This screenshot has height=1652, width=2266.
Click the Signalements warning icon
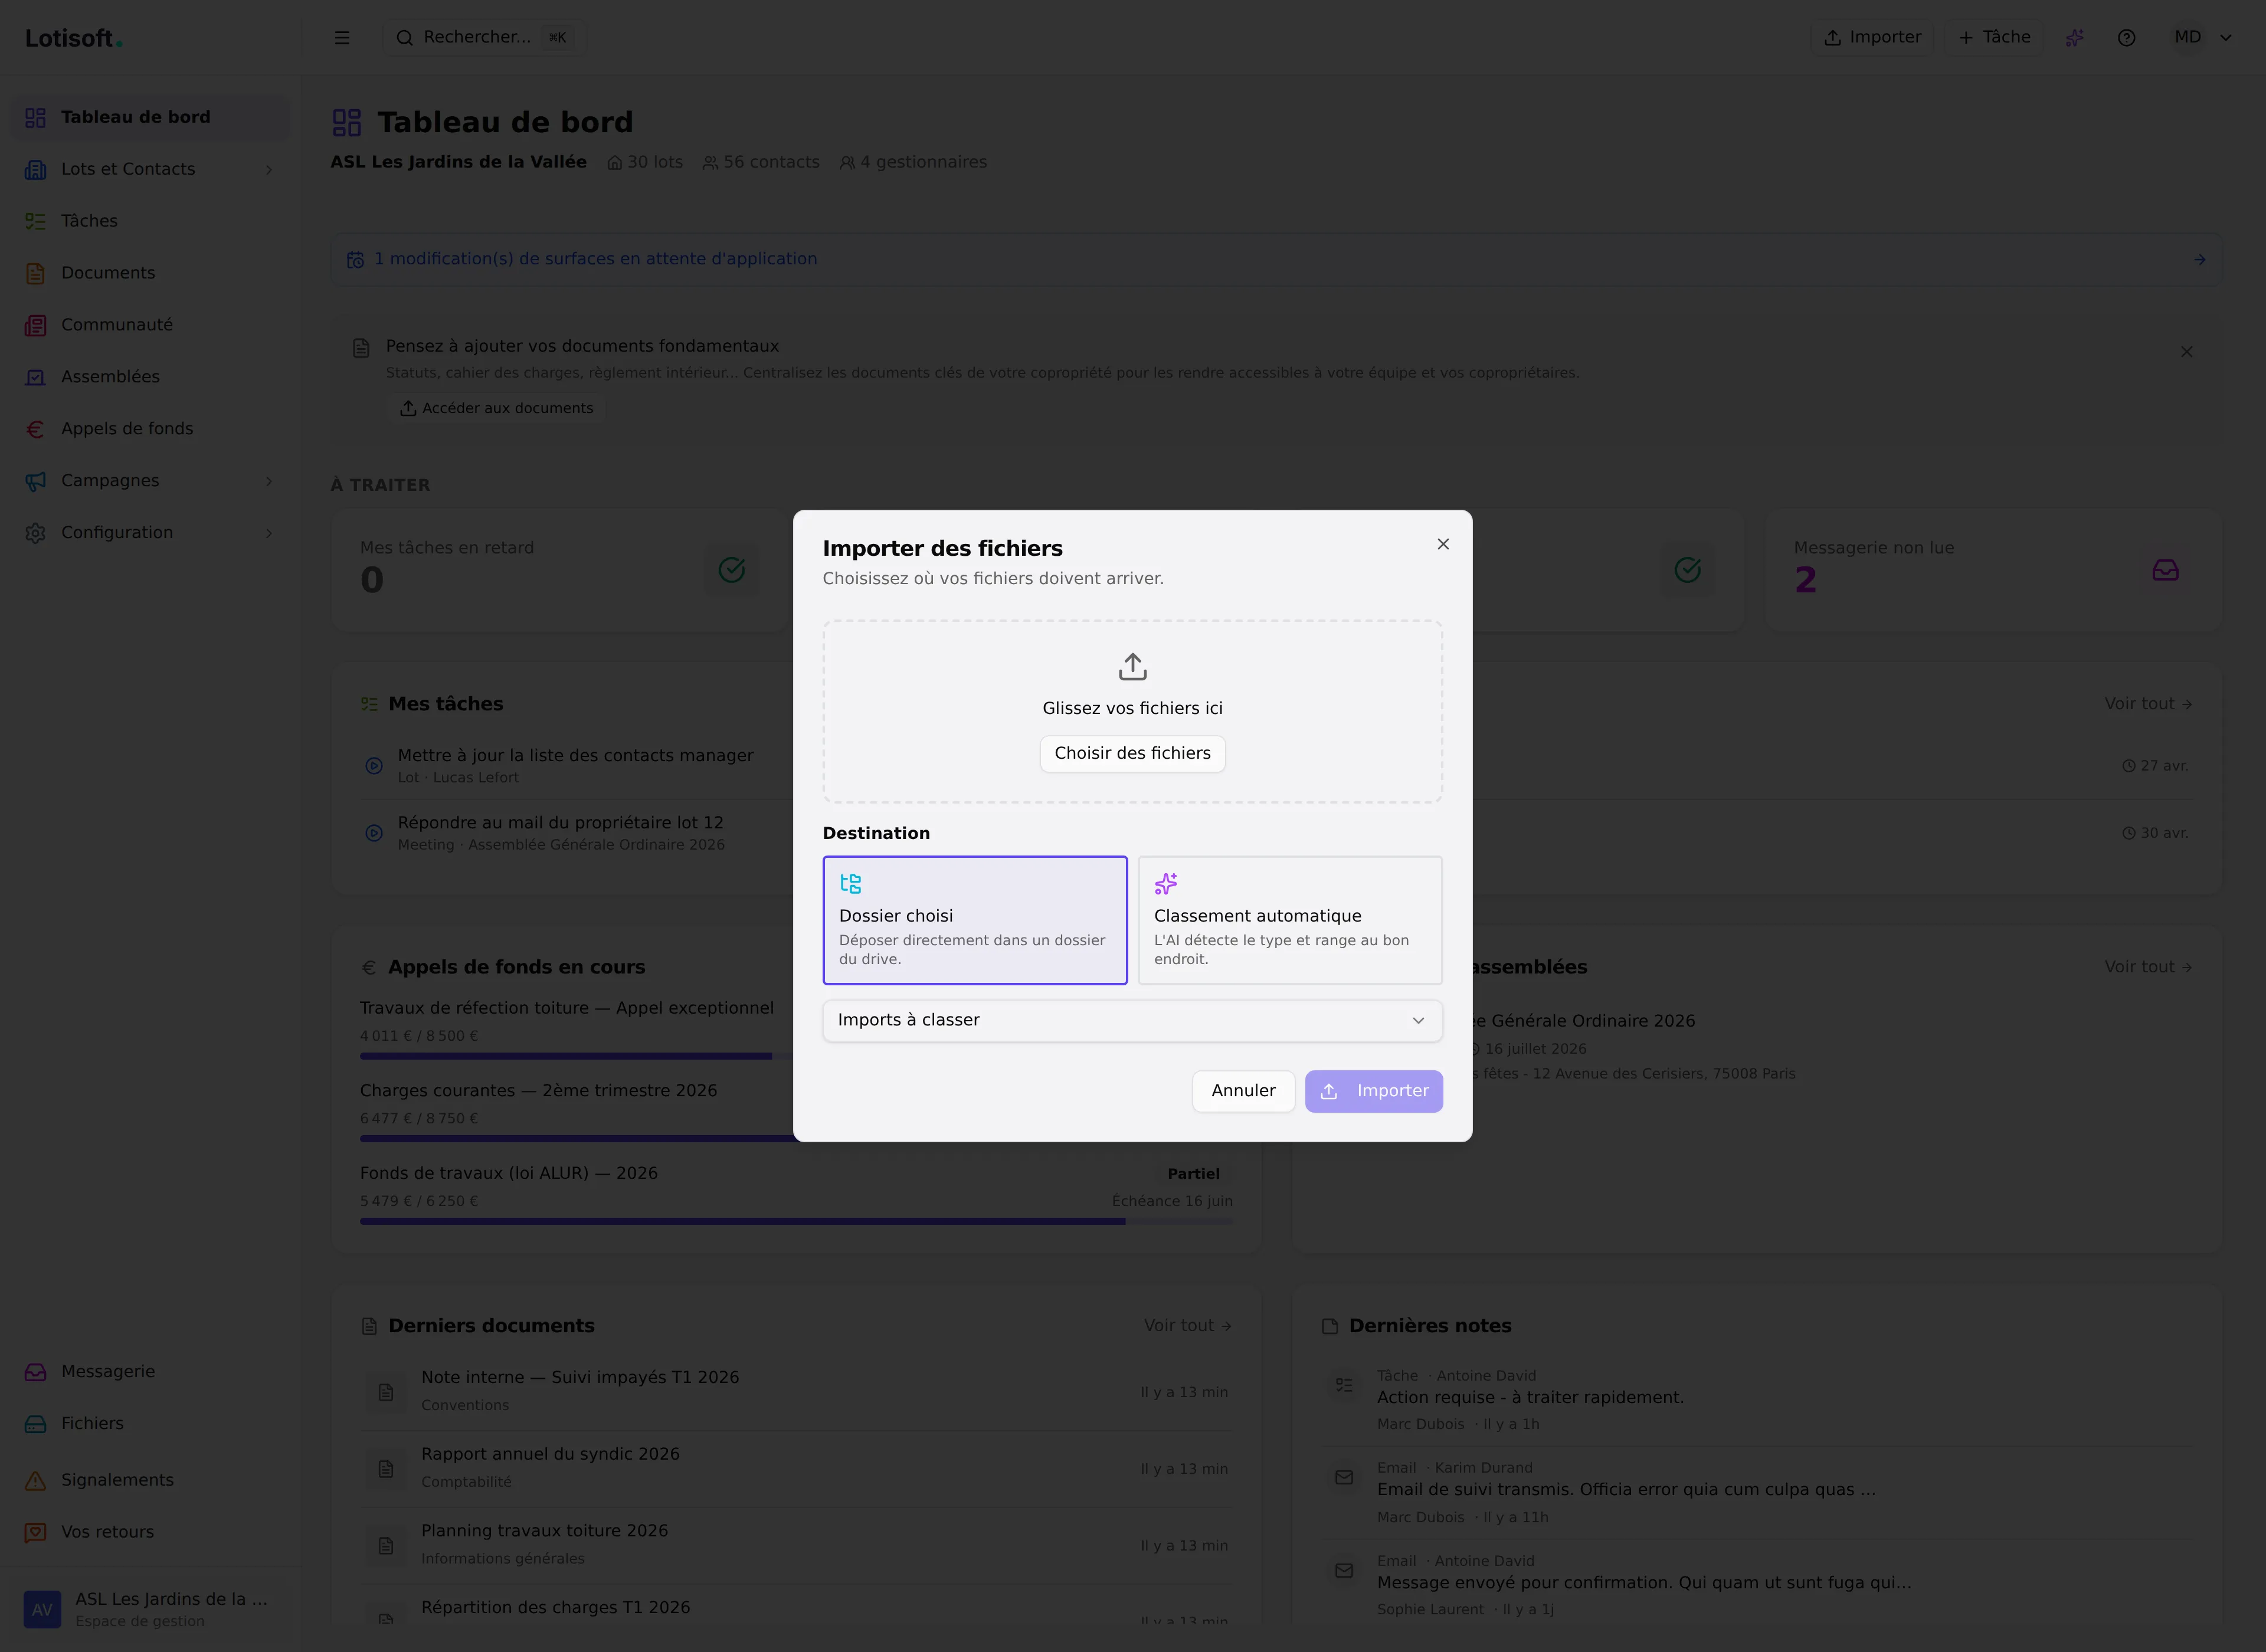36,1480
